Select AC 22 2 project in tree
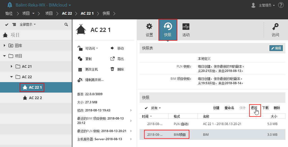This screenshot has width=288, height=147. [36, 98]
